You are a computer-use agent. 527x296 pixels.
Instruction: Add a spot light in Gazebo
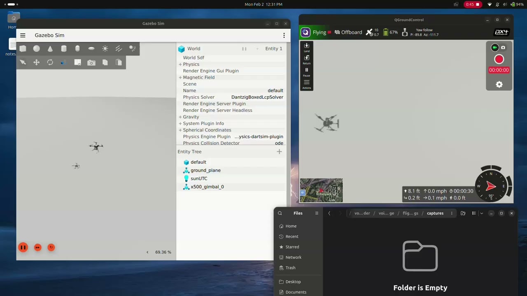coord(132,49)
